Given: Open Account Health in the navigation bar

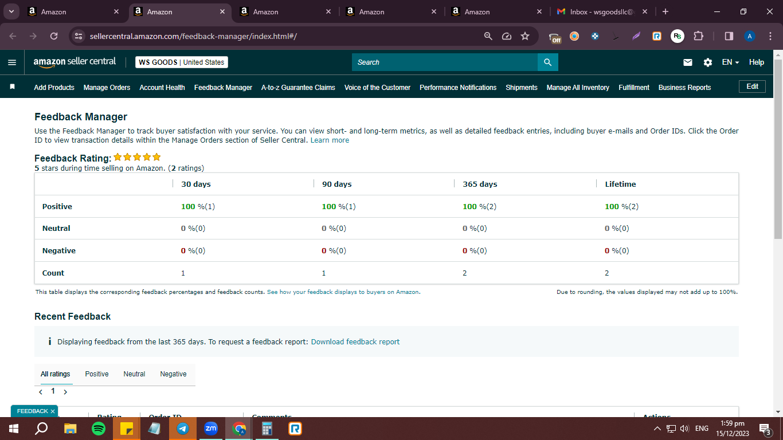Looking at the screenshot, I should [162, 88].
